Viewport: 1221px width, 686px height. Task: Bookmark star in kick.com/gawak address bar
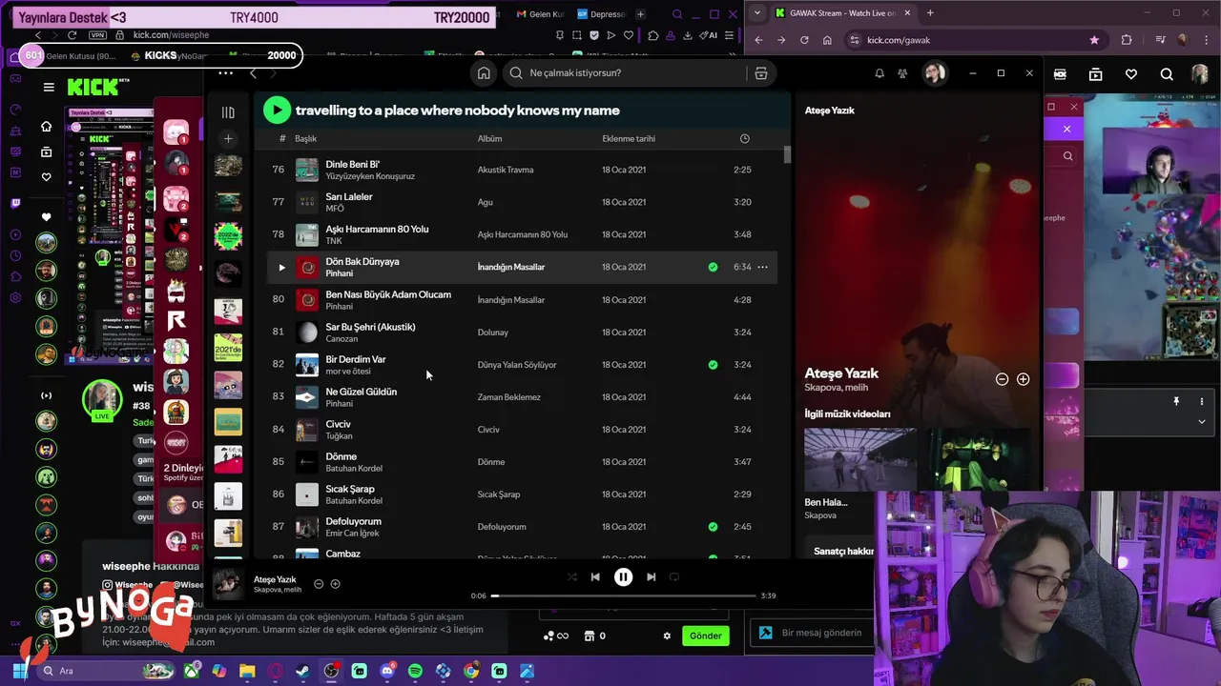click(x=1094, y=40)
